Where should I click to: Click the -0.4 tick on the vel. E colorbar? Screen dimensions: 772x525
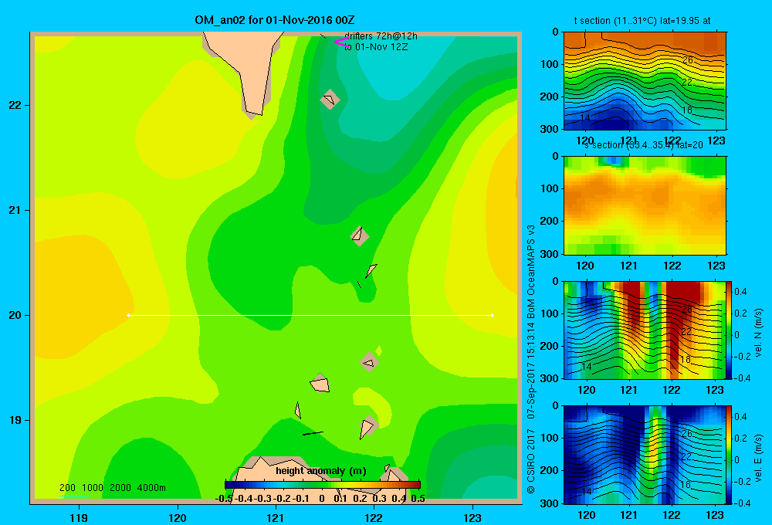point(742,503)
